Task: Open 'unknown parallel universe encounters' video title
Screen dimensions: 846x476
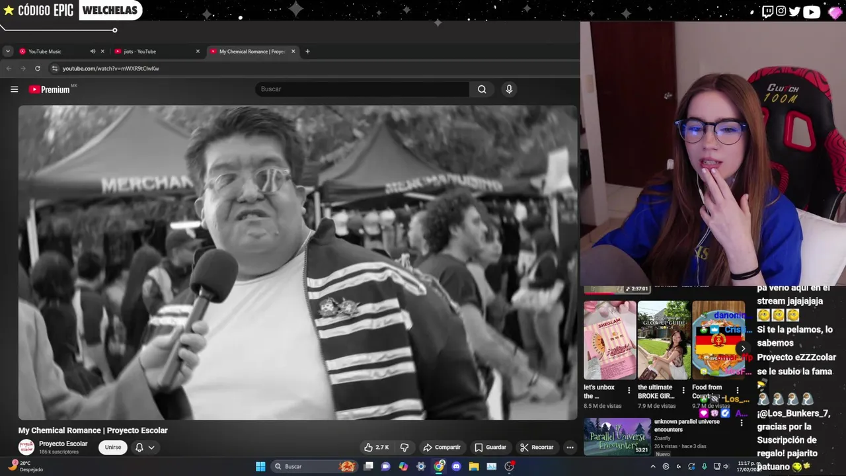Action: (x=687, y=425)
